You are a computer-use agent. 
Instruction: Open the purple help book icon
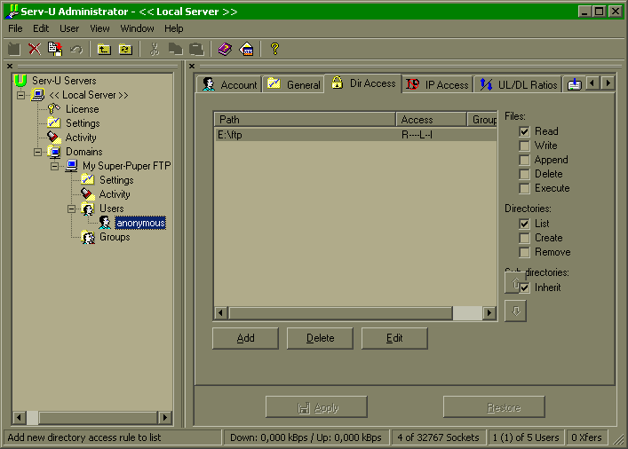pos(225,49)
